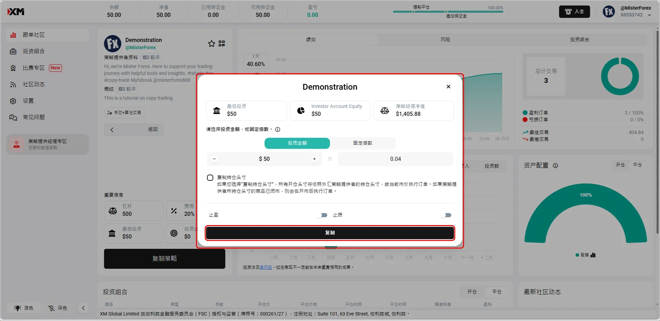Select the 固定倍数 option

pos(363,143)
